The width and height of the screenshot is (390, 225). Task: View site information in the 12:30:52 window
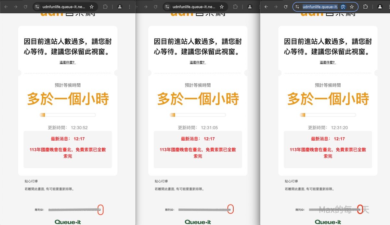(37, 7)
